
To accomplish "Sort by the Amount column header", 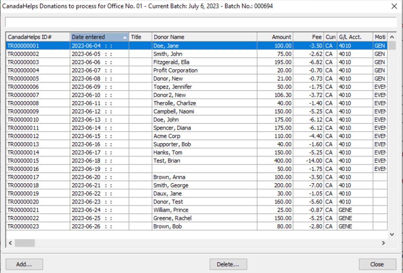I will [275, 37].
